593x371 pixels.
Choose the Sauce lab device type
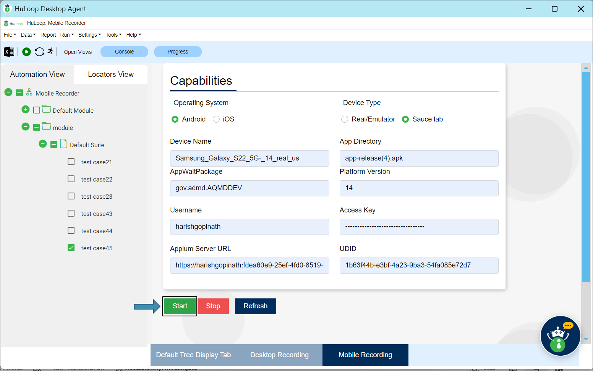[405, 119]
